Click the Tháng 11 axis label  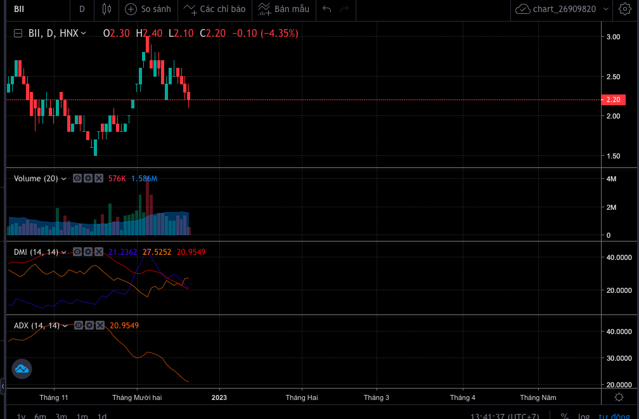point(54,397)
